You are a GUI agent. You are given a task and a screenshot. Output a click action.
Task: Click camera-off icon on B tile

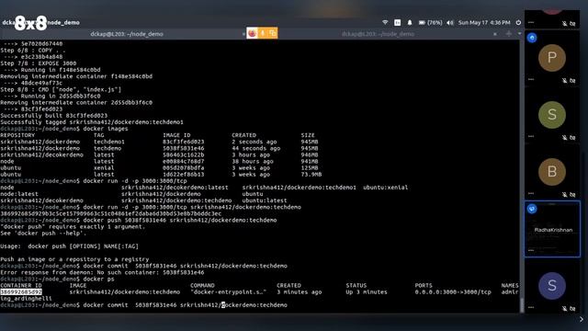tap(572, 194)
